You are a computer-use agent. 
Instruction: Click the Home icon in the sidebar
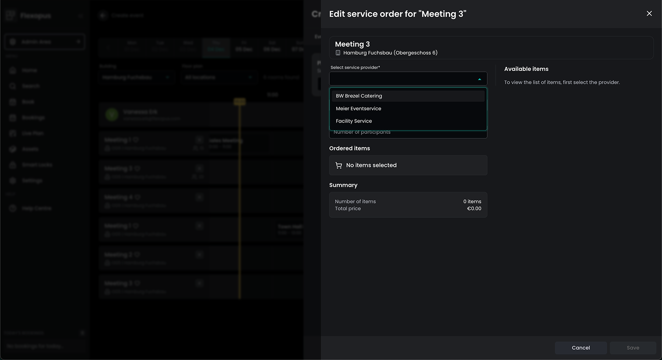[13, 70]
